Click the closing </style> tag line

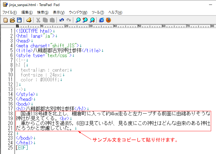pyautogui.click(x=26, y=94)
